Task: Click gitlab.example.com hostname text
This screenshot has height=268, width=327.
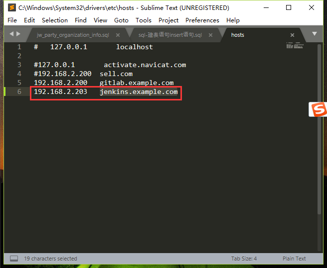Action: (137, 83)
